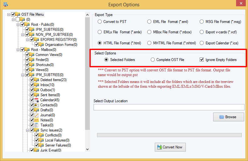
Task: Click the Sent Items folder icon
Action: (36, 95)
